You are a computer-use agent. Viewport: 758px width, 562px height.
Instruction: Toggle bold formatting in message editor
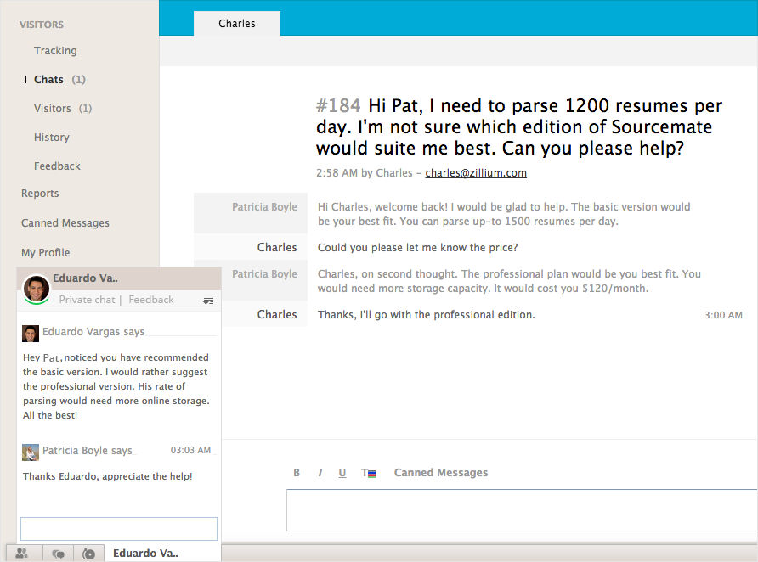coord(297,473)
